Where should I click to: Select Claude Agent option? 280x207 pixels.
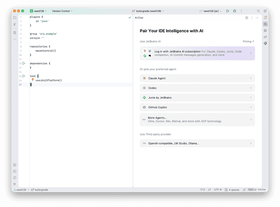[197, 78]
